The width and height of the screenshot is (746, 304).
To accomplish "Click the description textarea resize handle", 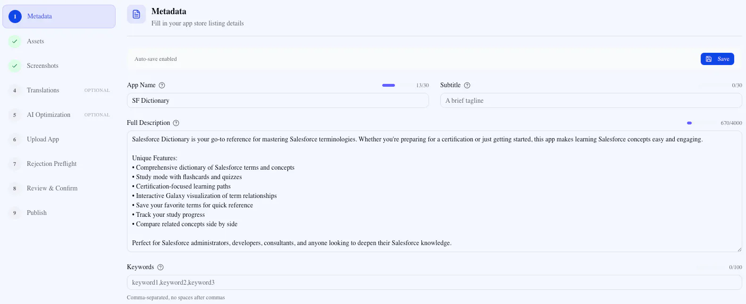I will [739, 249].
